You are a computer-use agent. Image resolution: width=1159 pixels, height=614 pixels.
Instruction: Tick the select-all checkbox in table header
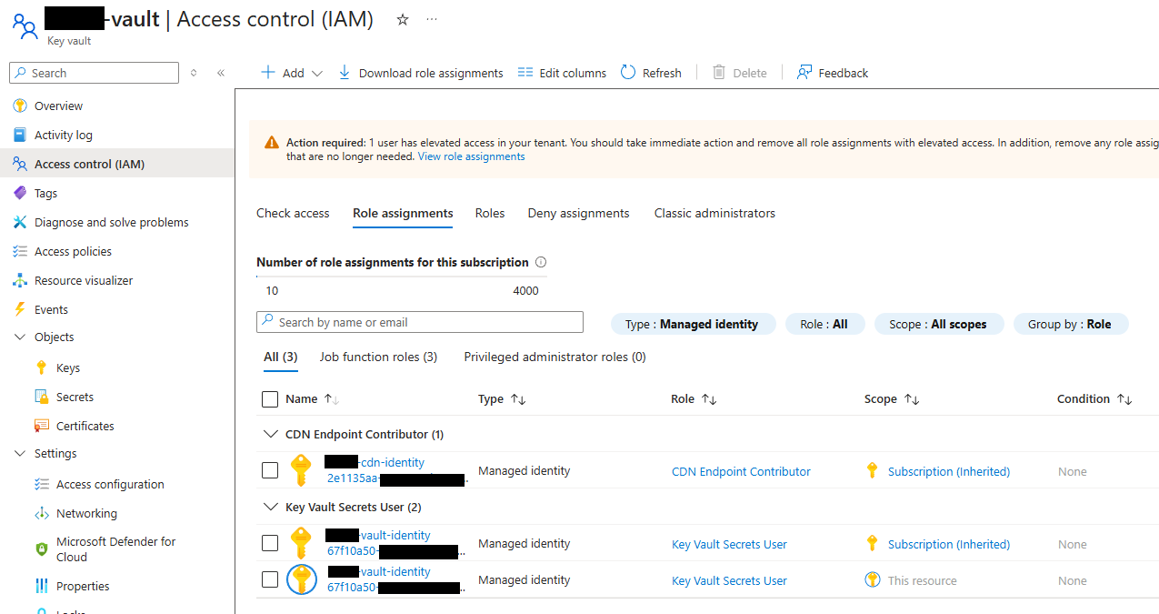point(270,399)
